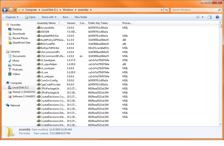
Task: Create a New folder
Action: (x=81, y=17)
